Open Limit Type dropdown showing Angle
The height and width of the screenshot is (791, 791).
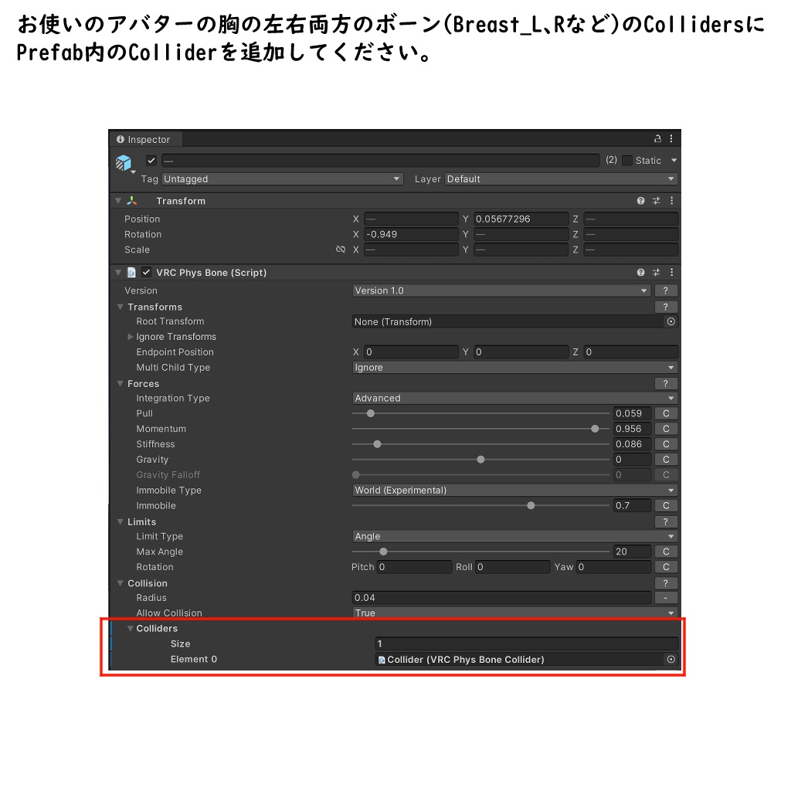click(x=514, y=536)
